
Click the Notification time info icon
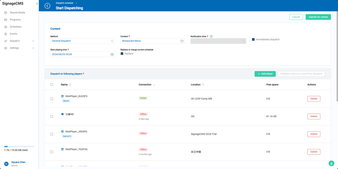pos(211,36)
